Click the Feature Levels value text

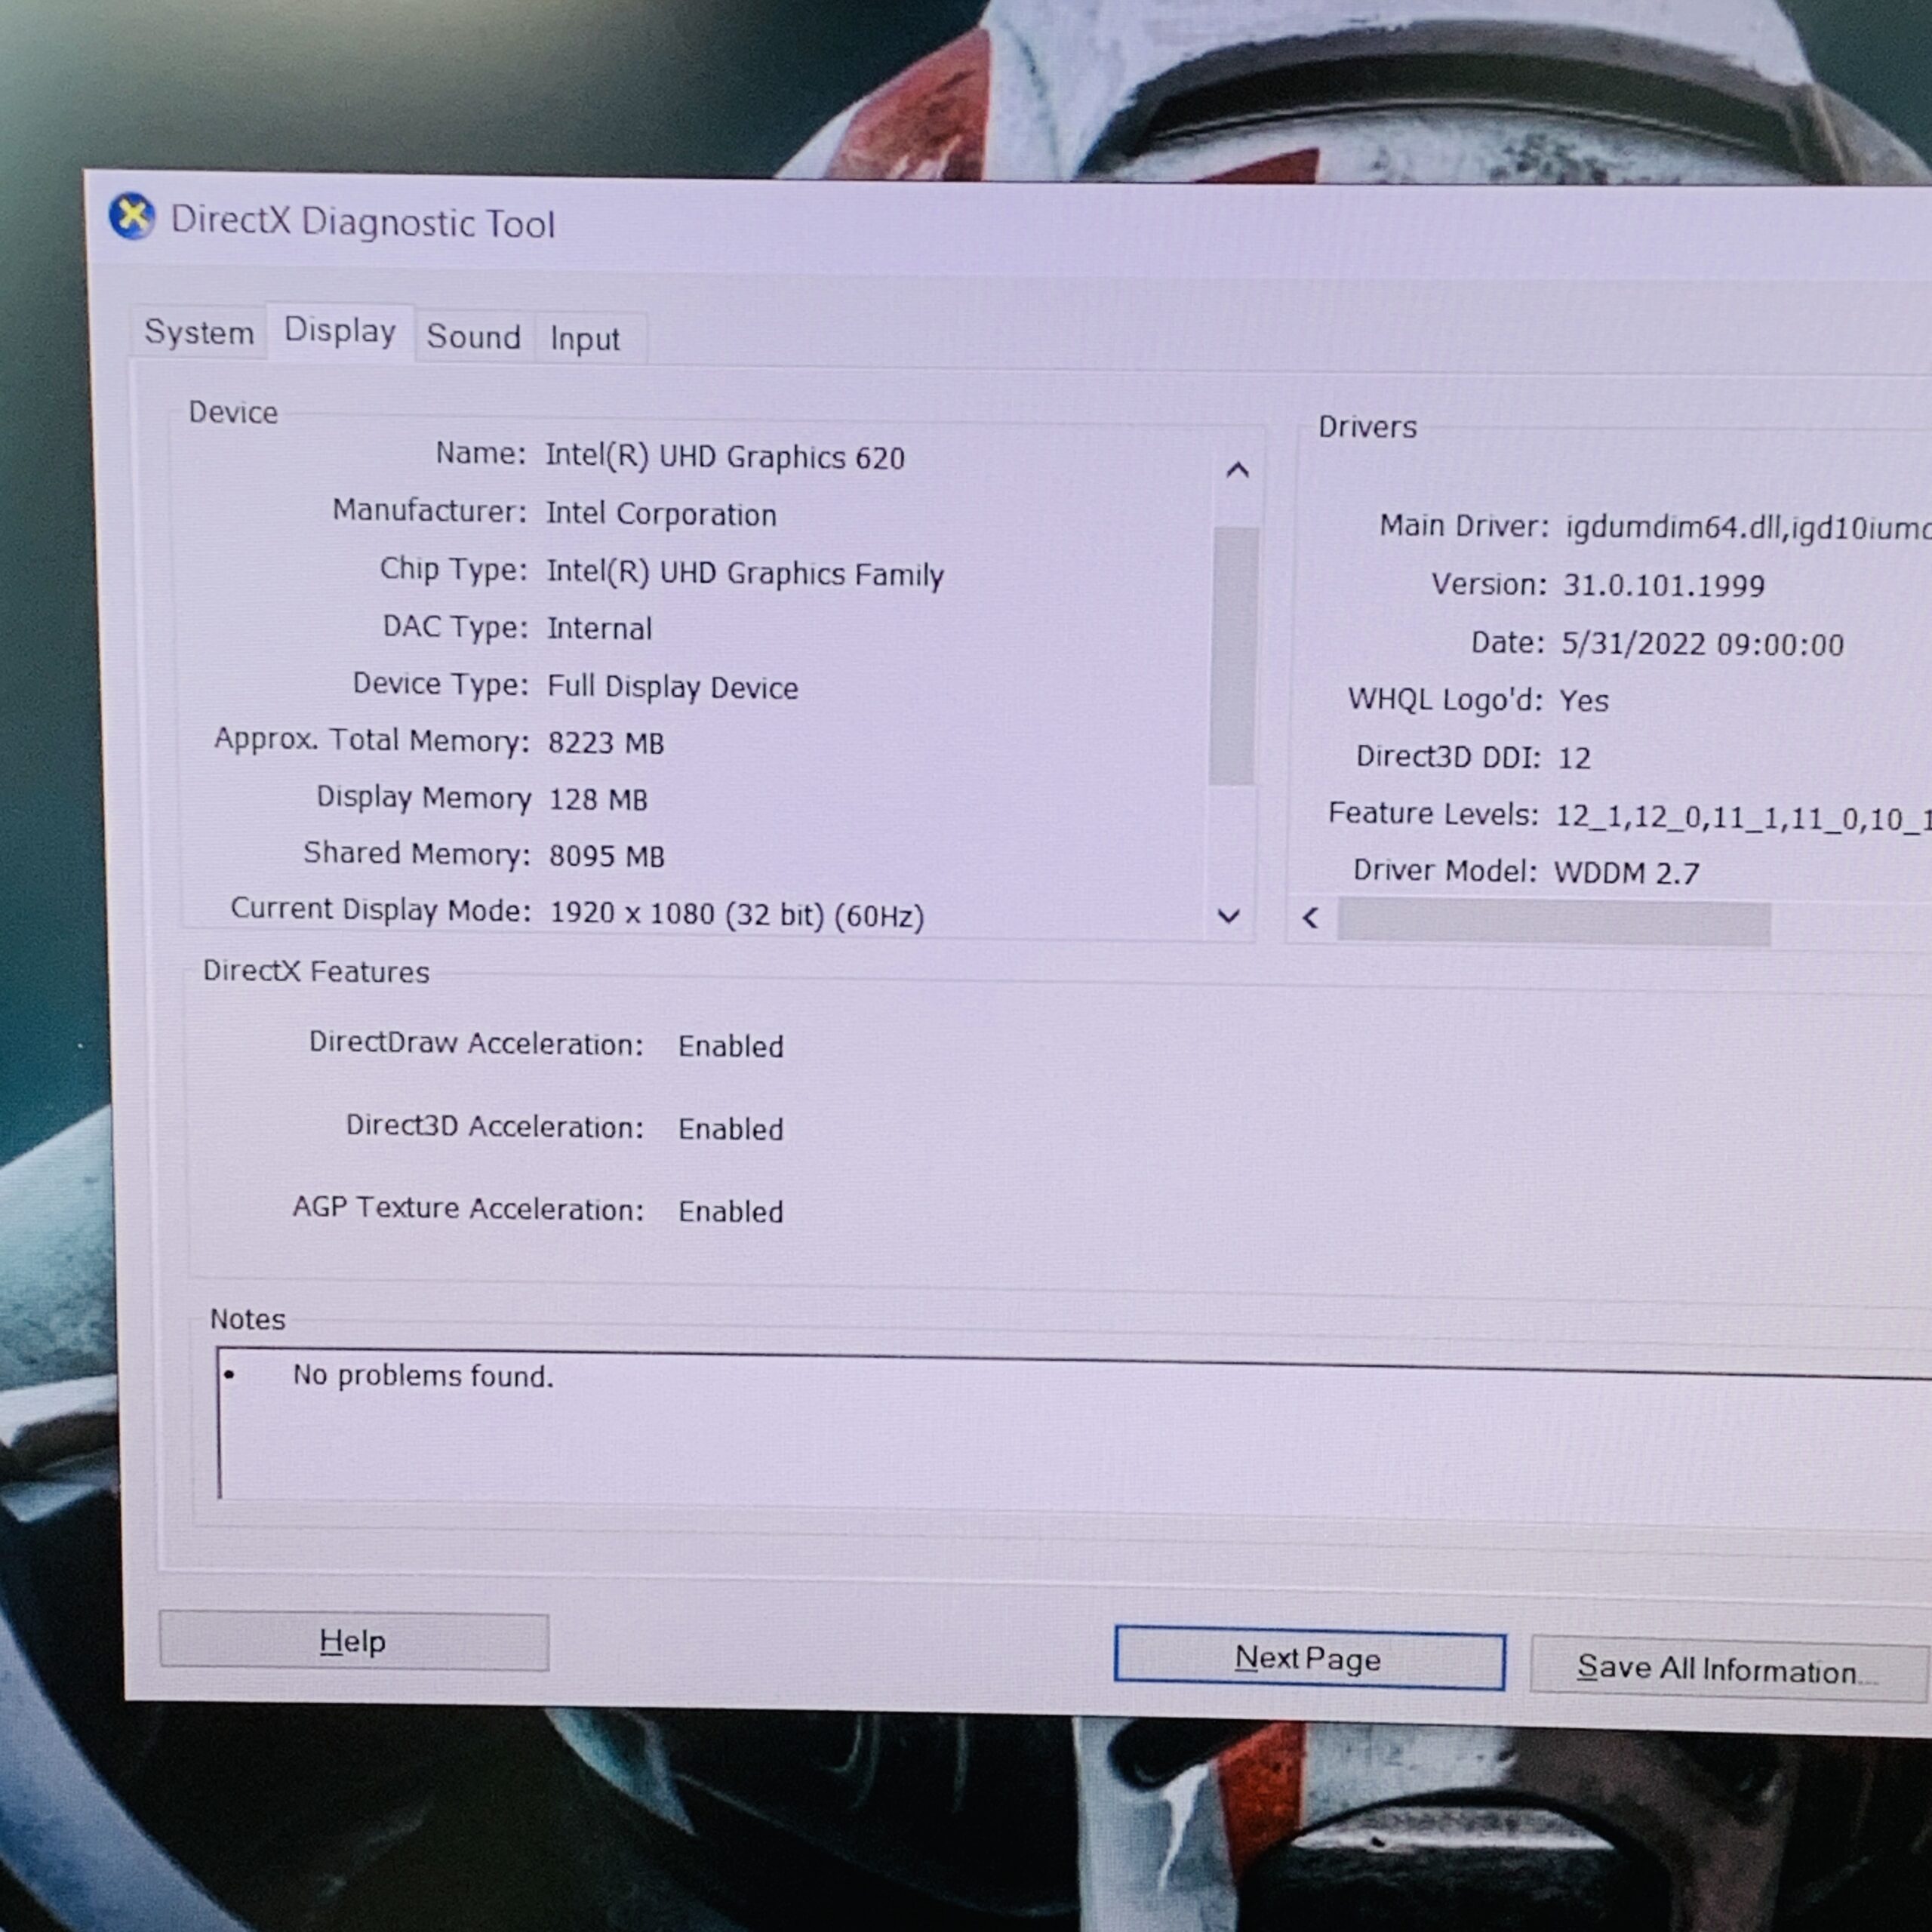tap(1740, 819)
